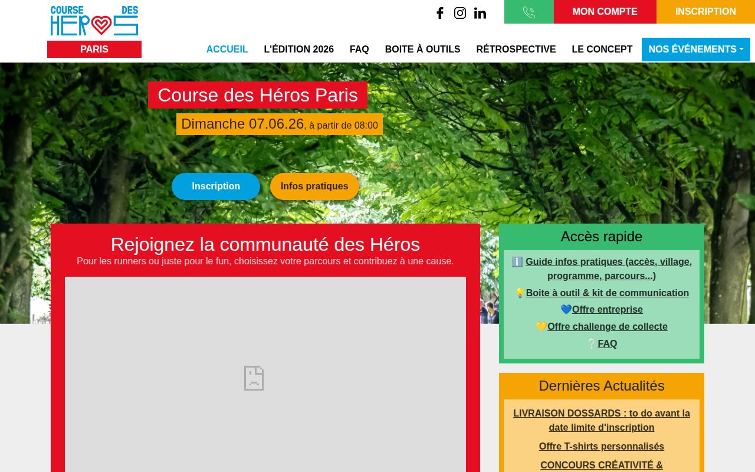Open the FAQ navigation item

coord(359,50)
